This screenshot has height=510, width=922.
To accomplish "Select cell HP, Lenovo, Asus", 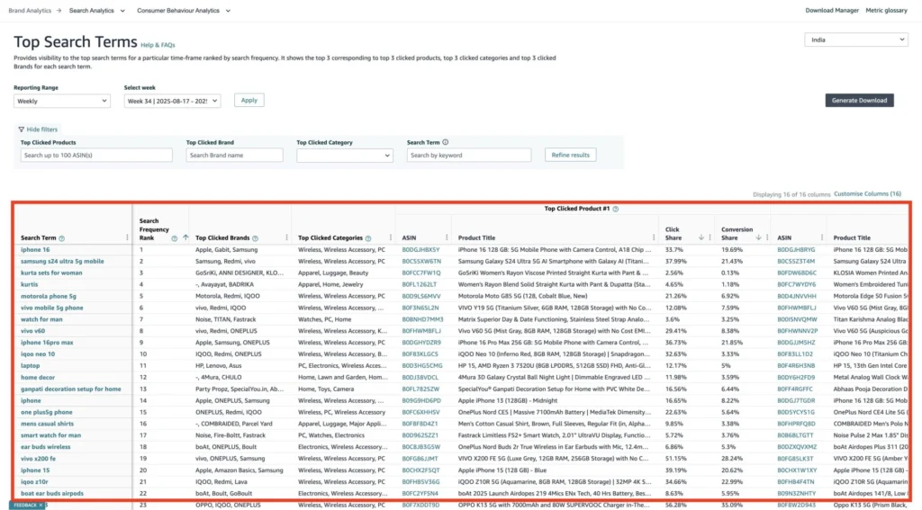I will pos(218,366).
